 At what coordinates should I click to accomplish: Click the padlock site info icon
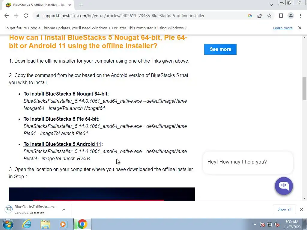point(38,16)
